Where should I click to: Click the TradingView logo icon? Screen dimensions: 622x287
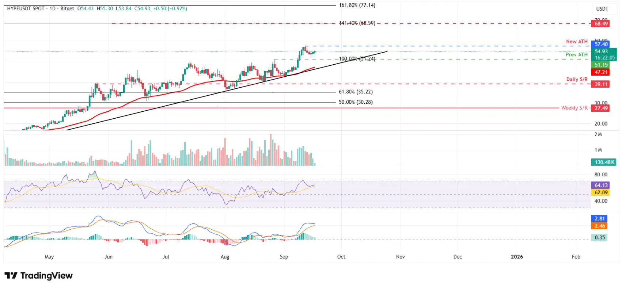point(11,275)
